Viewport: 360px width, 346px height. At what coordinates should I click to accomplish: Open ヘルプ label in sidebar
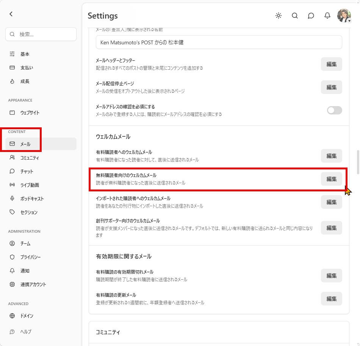coord(26,332)
